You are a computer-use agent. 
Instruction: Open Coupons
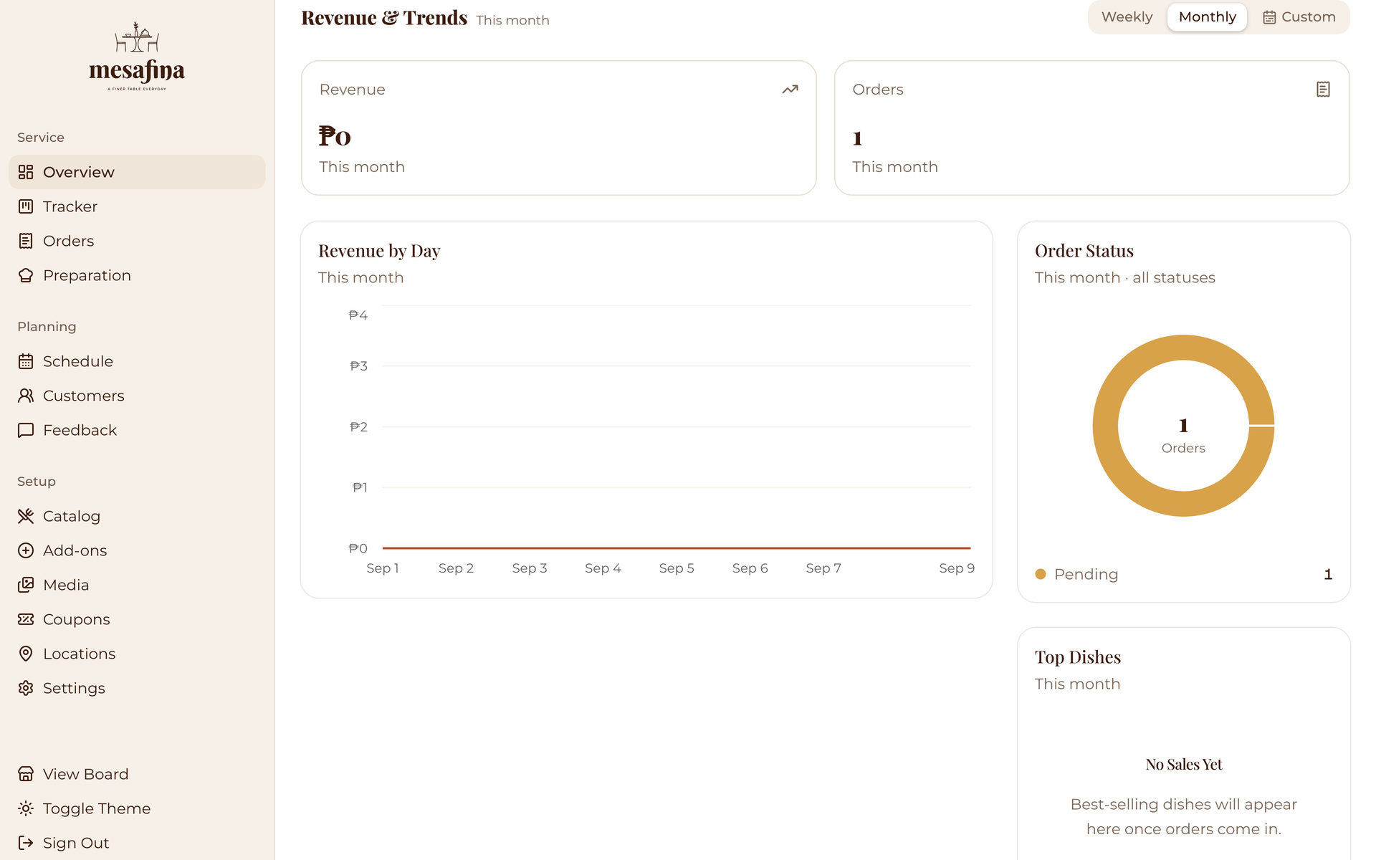click(x=137, y=619)
